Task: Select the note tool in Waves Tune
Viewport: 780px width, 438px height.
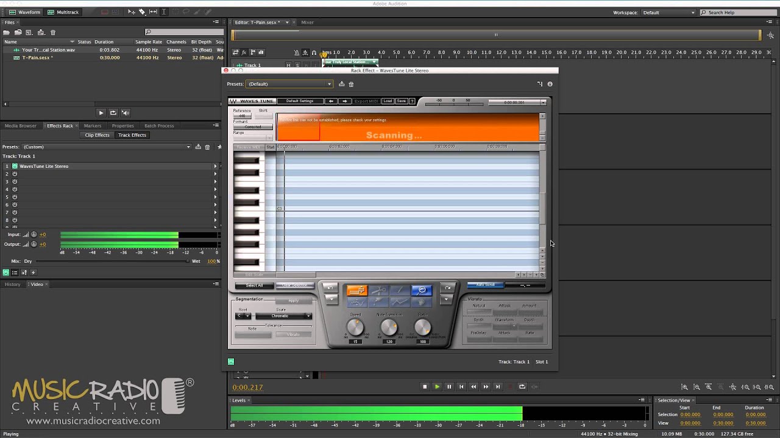Action: click(357, 290)
